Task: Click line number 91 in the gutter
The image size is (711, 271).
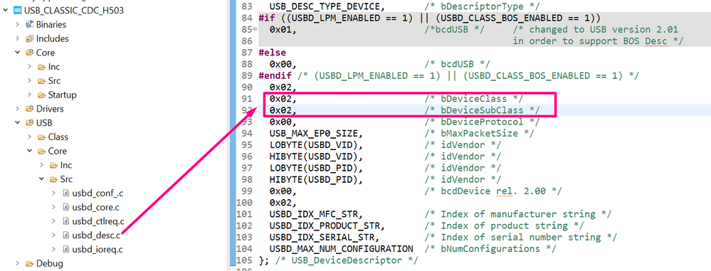Action: click(247, 98)
